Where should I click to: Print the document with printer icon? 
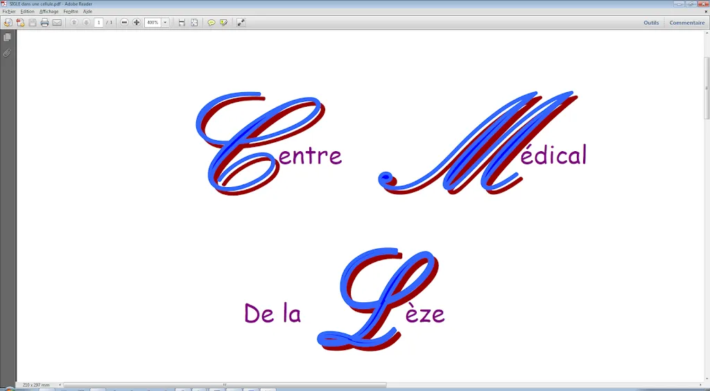pyautogui.click(x=44, y=23)
